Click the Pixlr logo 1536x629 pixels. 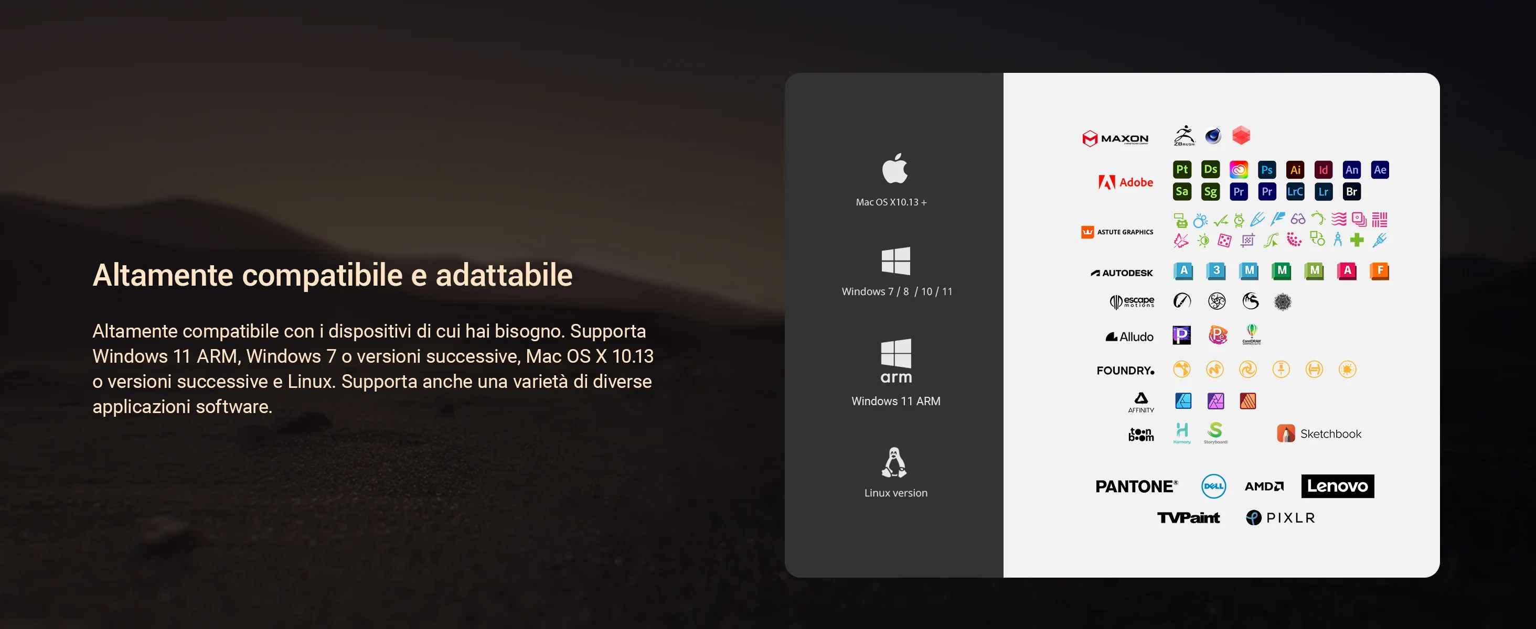1280,518
